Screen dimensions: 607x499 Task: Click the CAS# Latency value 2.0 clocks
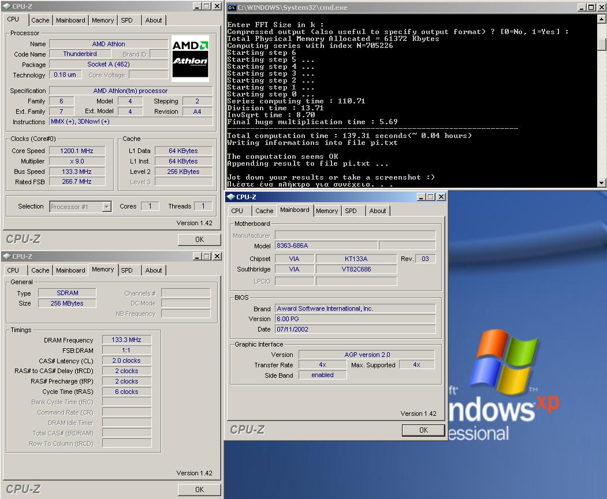point(126,360)
